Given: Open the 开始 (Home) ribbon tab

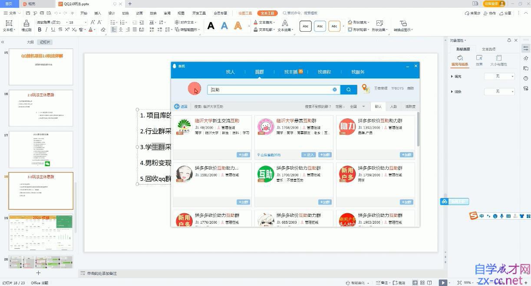Looking at the screenshot, I should (x=84, y=13).
